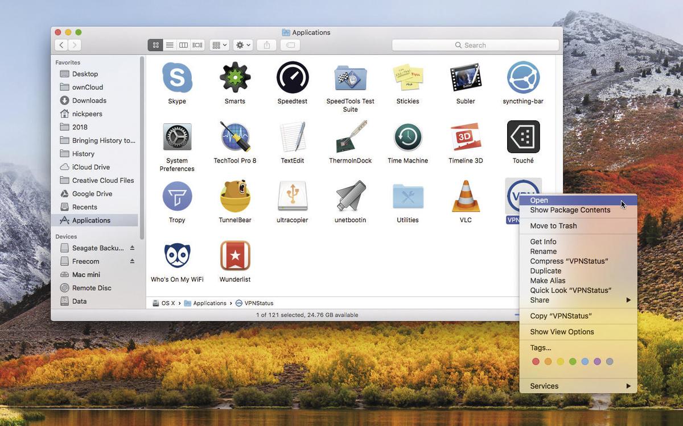Select the Subler app icon

(466, 77)
